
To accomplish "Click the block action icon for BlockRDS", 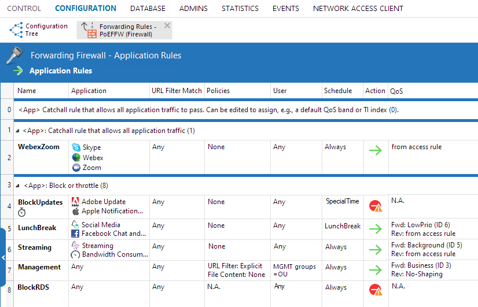I will 376,290.
